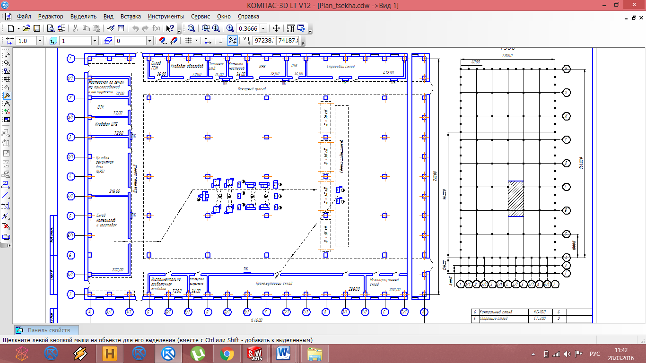Open the Окно menu
Viewport: 646px width, 363px height.
tap(224, 16)
